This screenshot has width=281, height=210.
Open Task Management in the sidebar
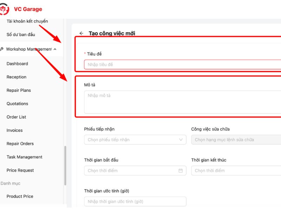(x=25, y=157)
